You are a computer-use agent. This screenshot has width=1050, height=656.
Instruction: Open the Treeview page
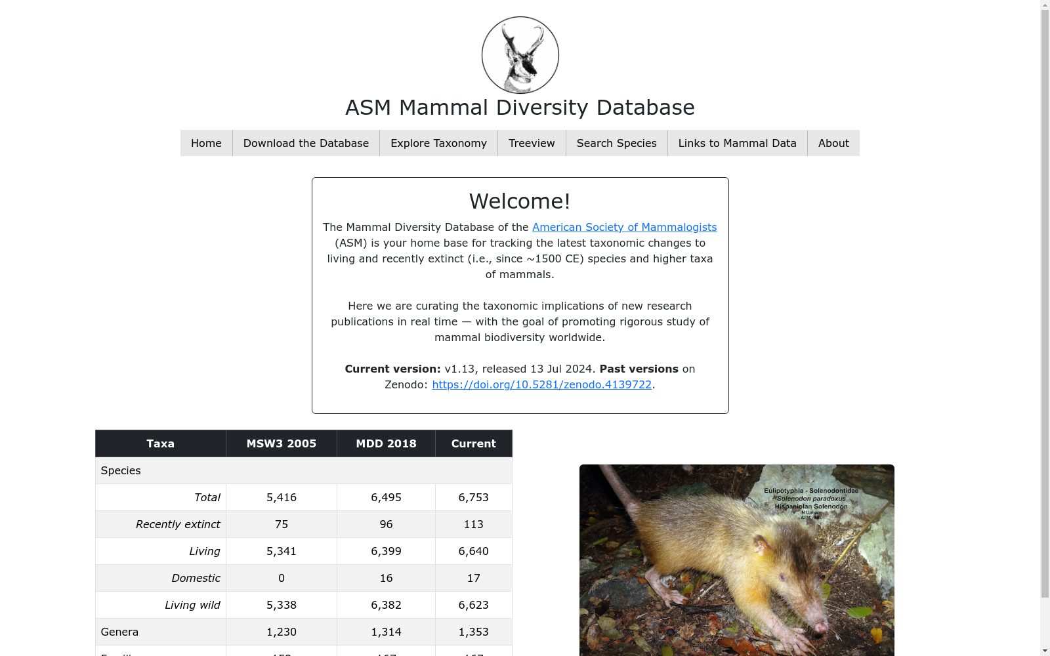[532, 143]
